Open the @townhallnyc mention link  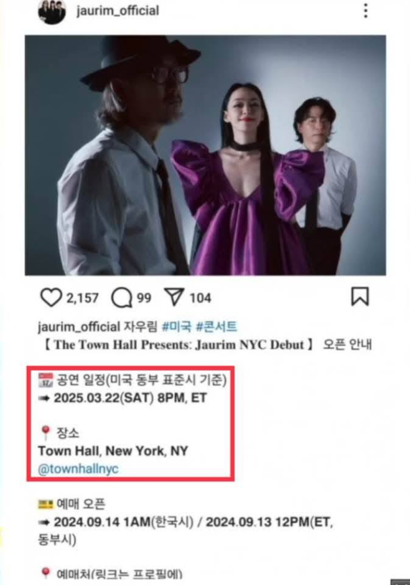[78, 468]
